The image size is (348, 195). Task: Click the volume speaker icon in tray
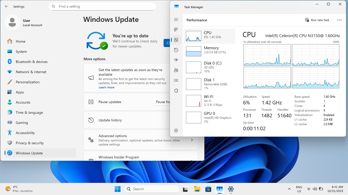315,189
